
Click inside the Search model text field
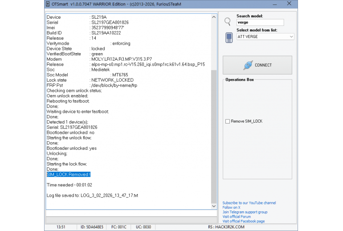point(260,22)
